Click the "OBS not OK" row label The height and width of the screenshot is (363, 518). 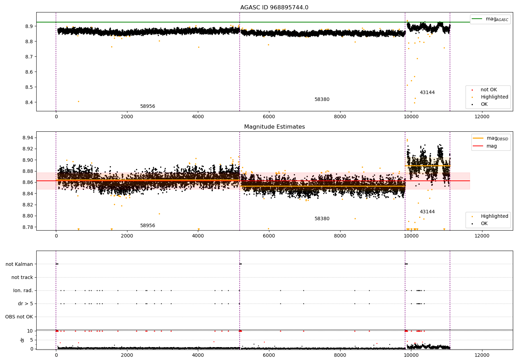point(19,317)
